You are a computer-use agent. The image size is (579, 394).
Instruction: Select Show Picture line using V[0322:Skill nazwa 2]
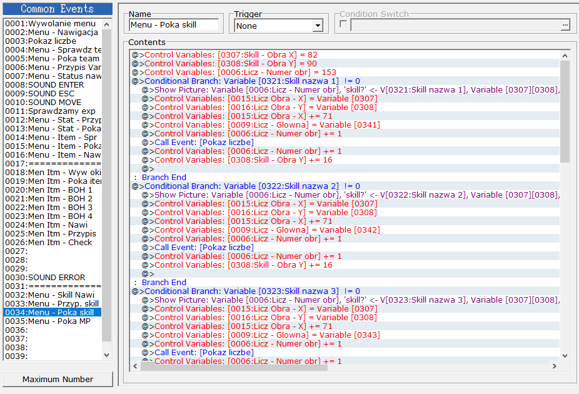(x=345, y=195)
